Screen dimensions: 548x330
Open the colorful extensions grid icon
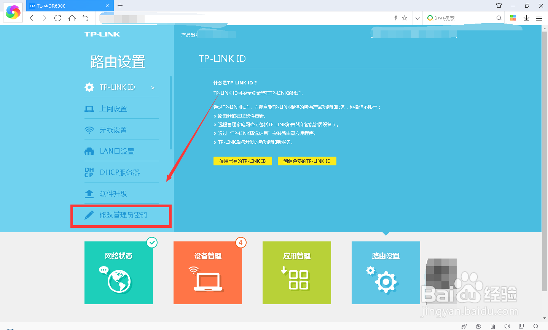[513, 18]
